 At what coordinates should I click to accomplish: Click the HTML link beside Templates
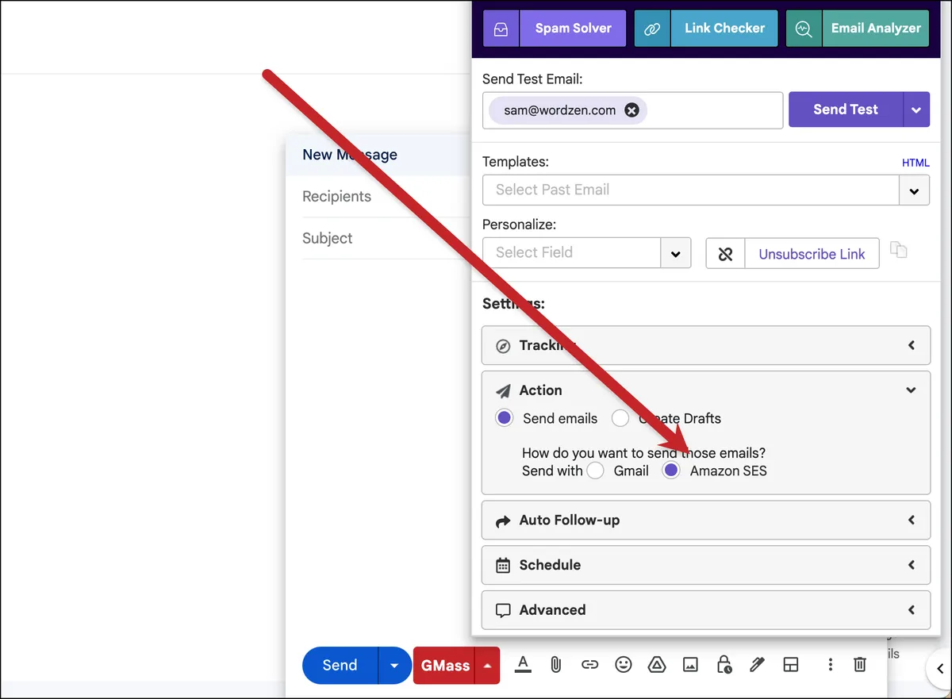[x=916, y=163]
